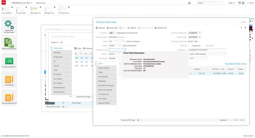
Task: Click the download icon in top bar
Action: coord(189,3)
